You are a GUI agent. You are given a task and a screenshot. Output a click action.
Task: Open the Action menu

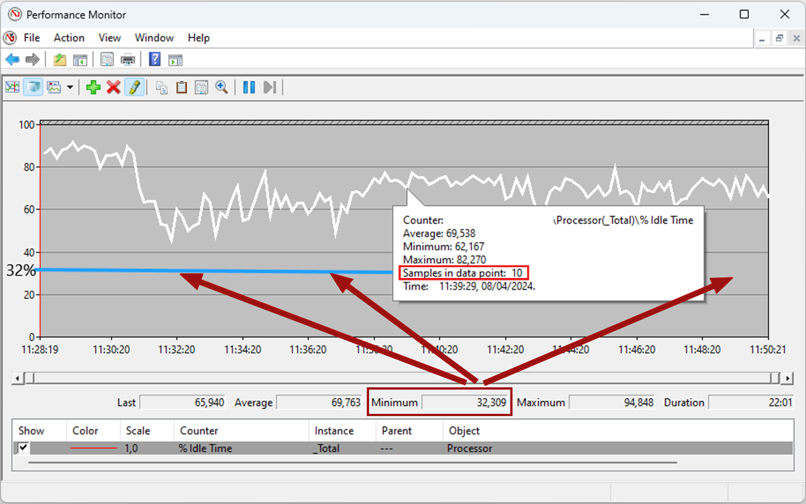click(69, 38)
